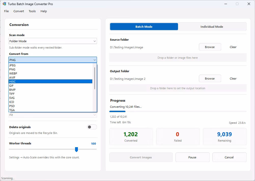255x181 pixels.
Task: Click the Turbo Batch Image Converter app icon
Action: (x=4, y=4)
